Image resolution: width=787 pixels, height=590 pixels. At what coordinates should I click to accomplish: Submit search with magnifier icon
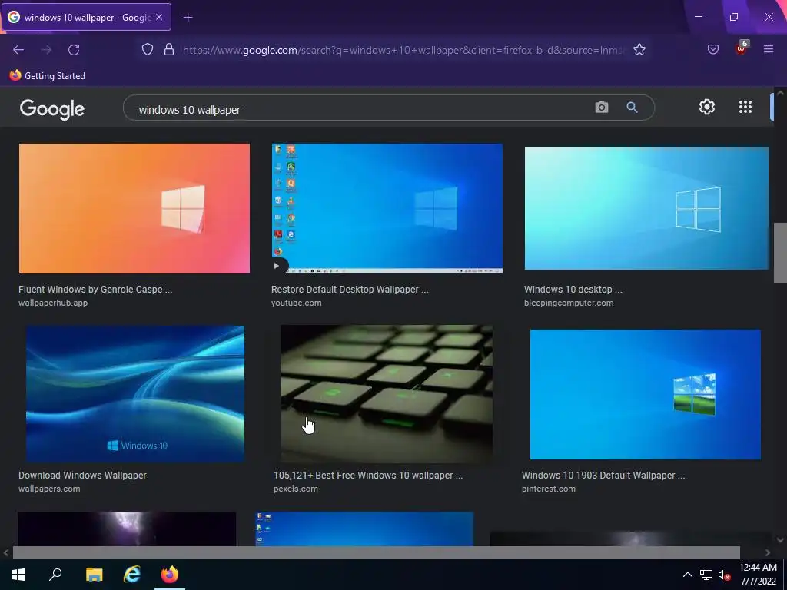pos(632,107)
